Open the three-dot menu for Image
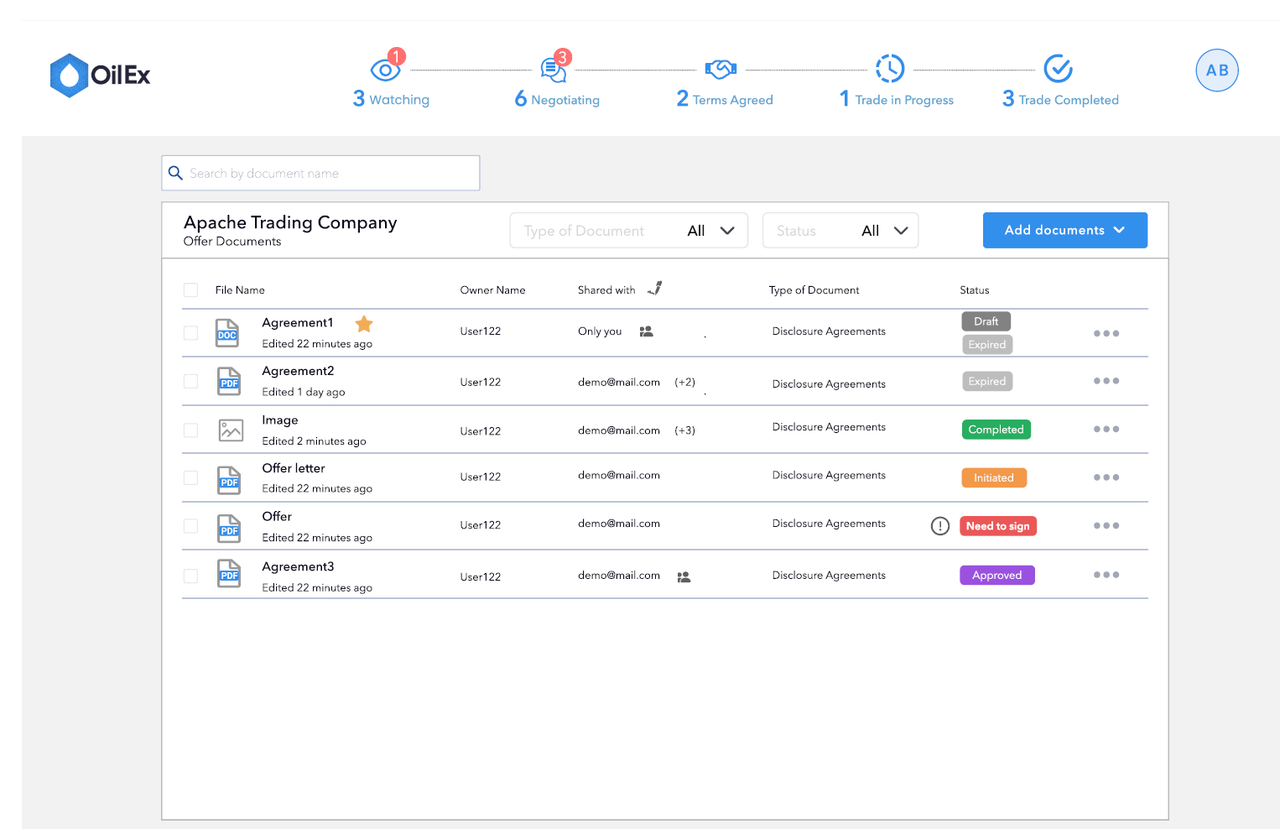Viewport: 1280px width, 829px height. 1106,429
